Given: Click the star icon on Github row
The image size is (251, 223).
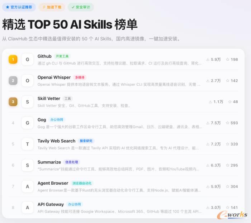Looking at the screenshot, I should point(227,60).
